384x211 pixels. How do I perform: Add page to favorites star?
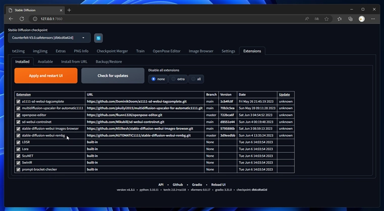[x=326, y=19]
